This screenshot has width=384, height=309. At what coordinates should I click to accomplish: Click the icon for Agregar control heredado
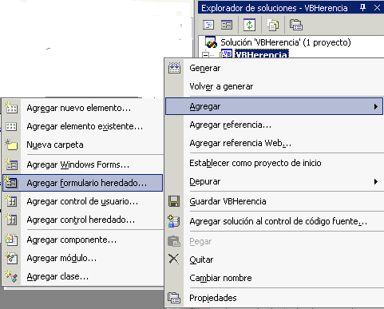[x=11, y=220]
